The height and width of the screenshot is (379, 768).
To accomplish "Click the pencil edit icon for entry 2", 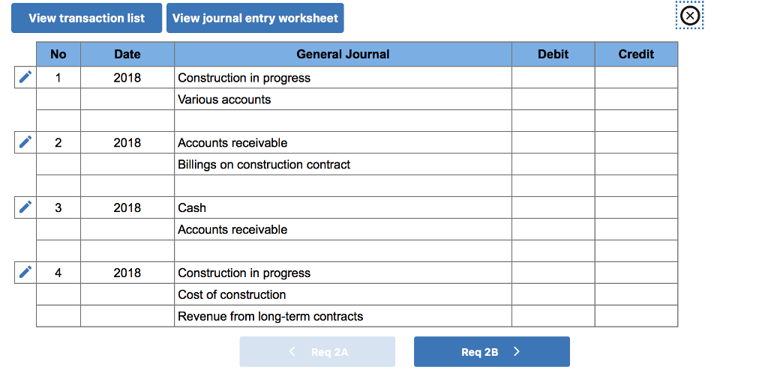I will tap(25, 142).
